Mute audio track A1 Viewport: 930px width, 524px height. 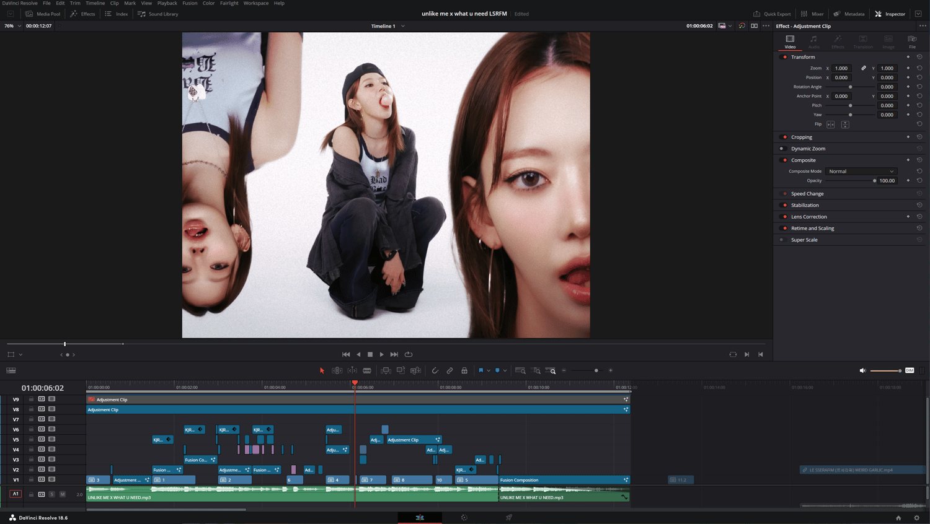click(63, 494)
